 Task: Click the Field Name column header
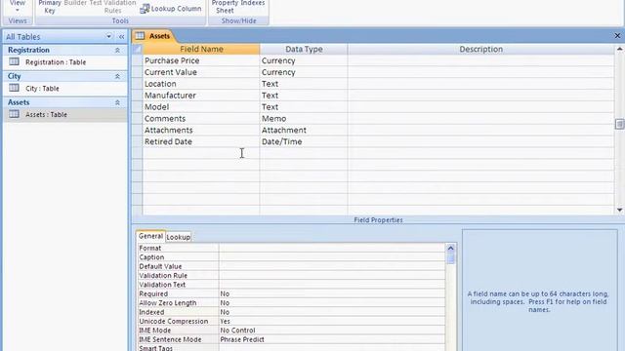[x=201, y=49]
